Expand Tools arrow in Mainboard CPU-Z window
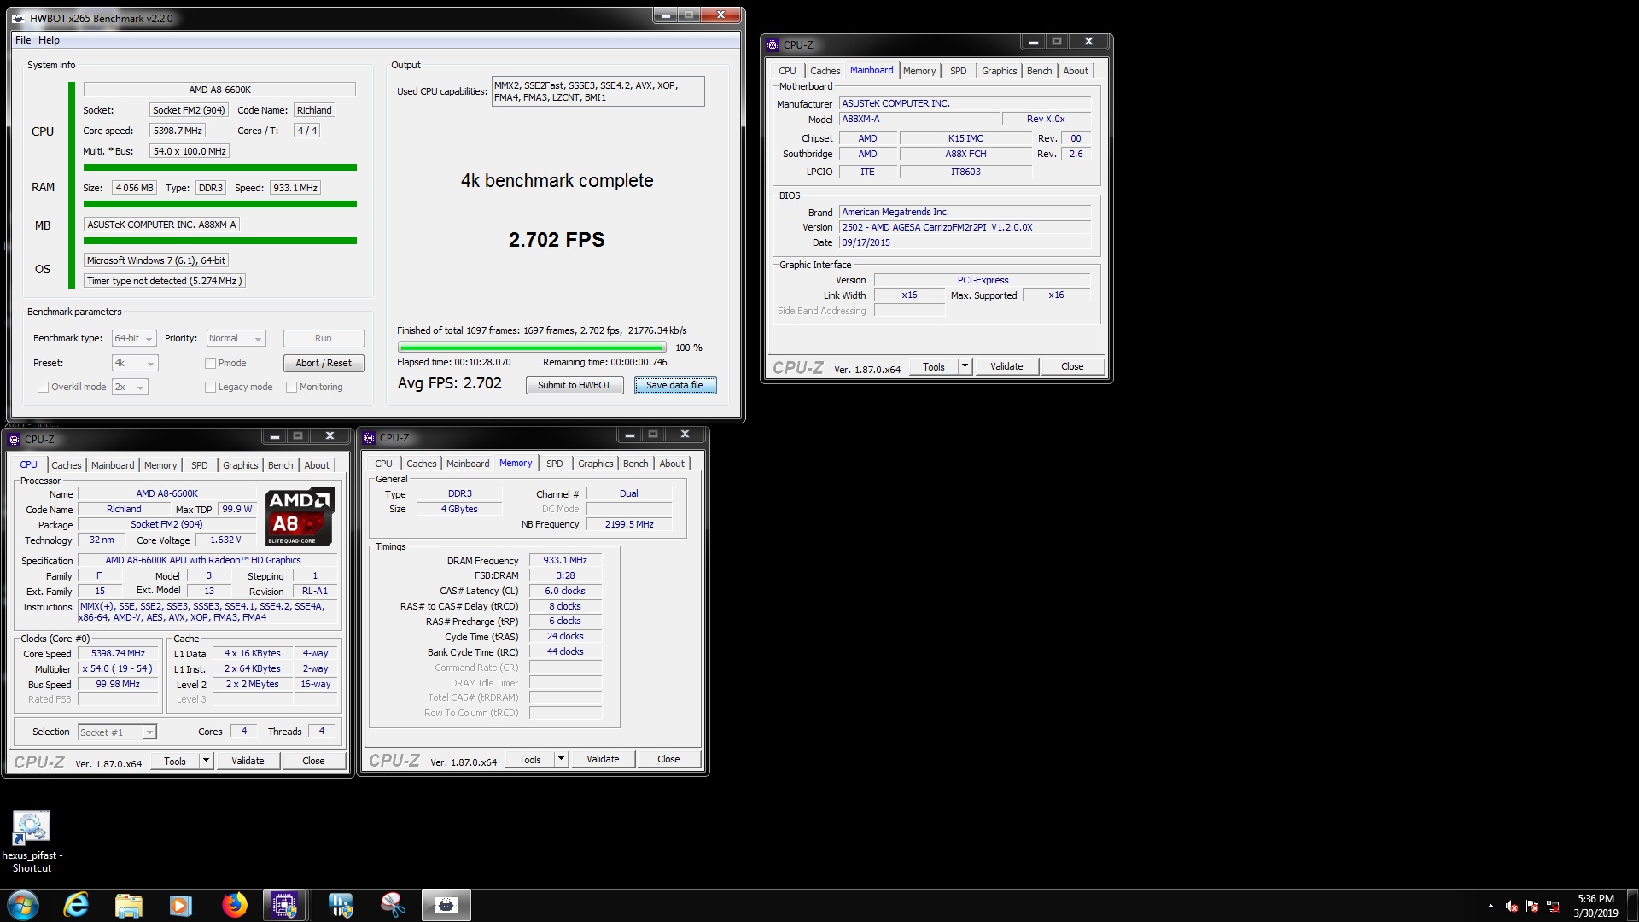Viewport: 1639px width, 922px height. pyautogui.click(x=965, y=366)
